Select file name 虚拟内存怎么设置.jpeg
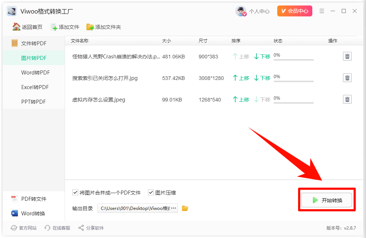Image resolution: width=366 pixels, height=238 pixels. tap(99, 100)
